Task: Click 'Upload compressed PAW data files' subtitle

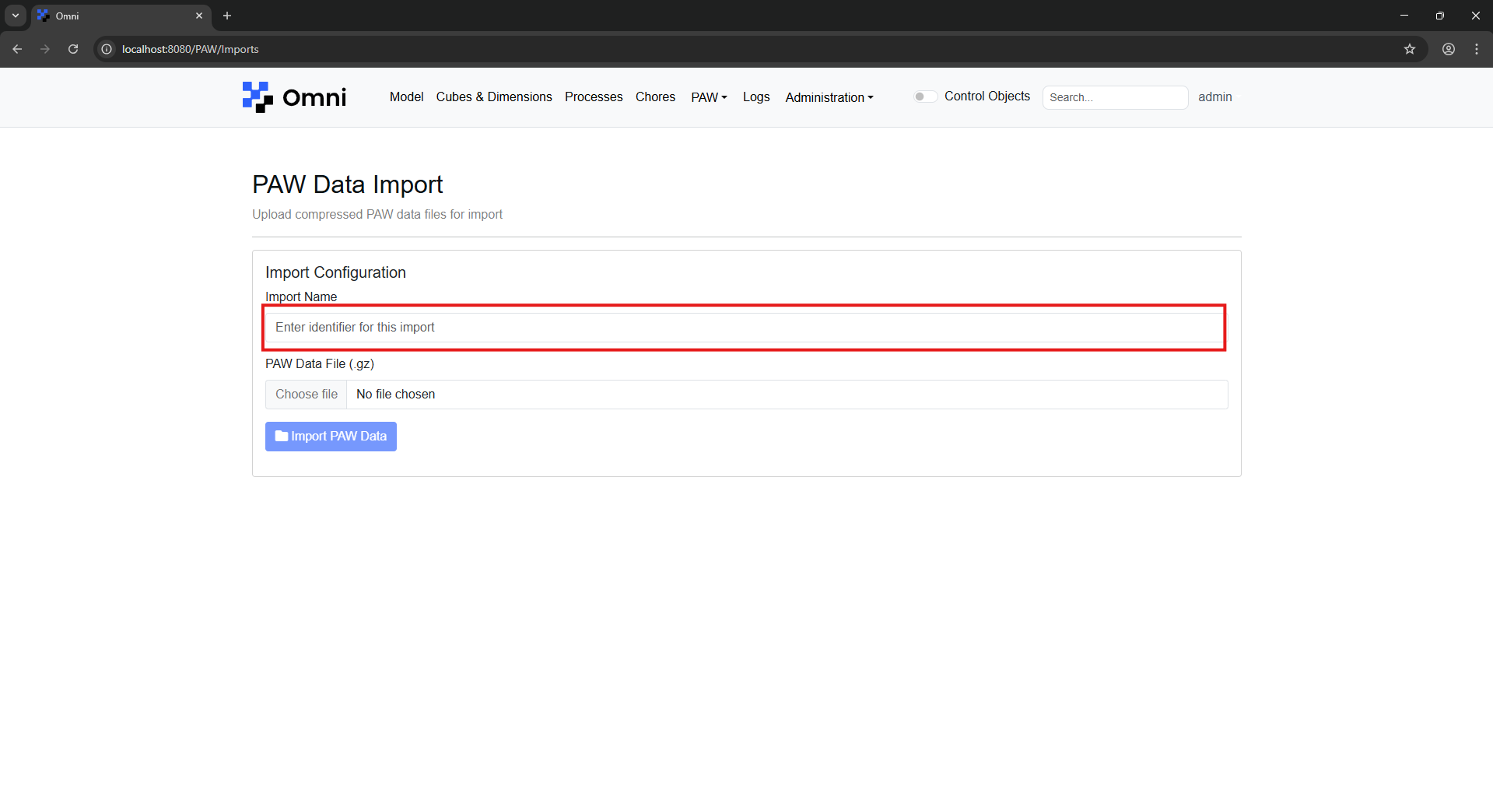Action: pyautogui.click(x=377, y=214)
